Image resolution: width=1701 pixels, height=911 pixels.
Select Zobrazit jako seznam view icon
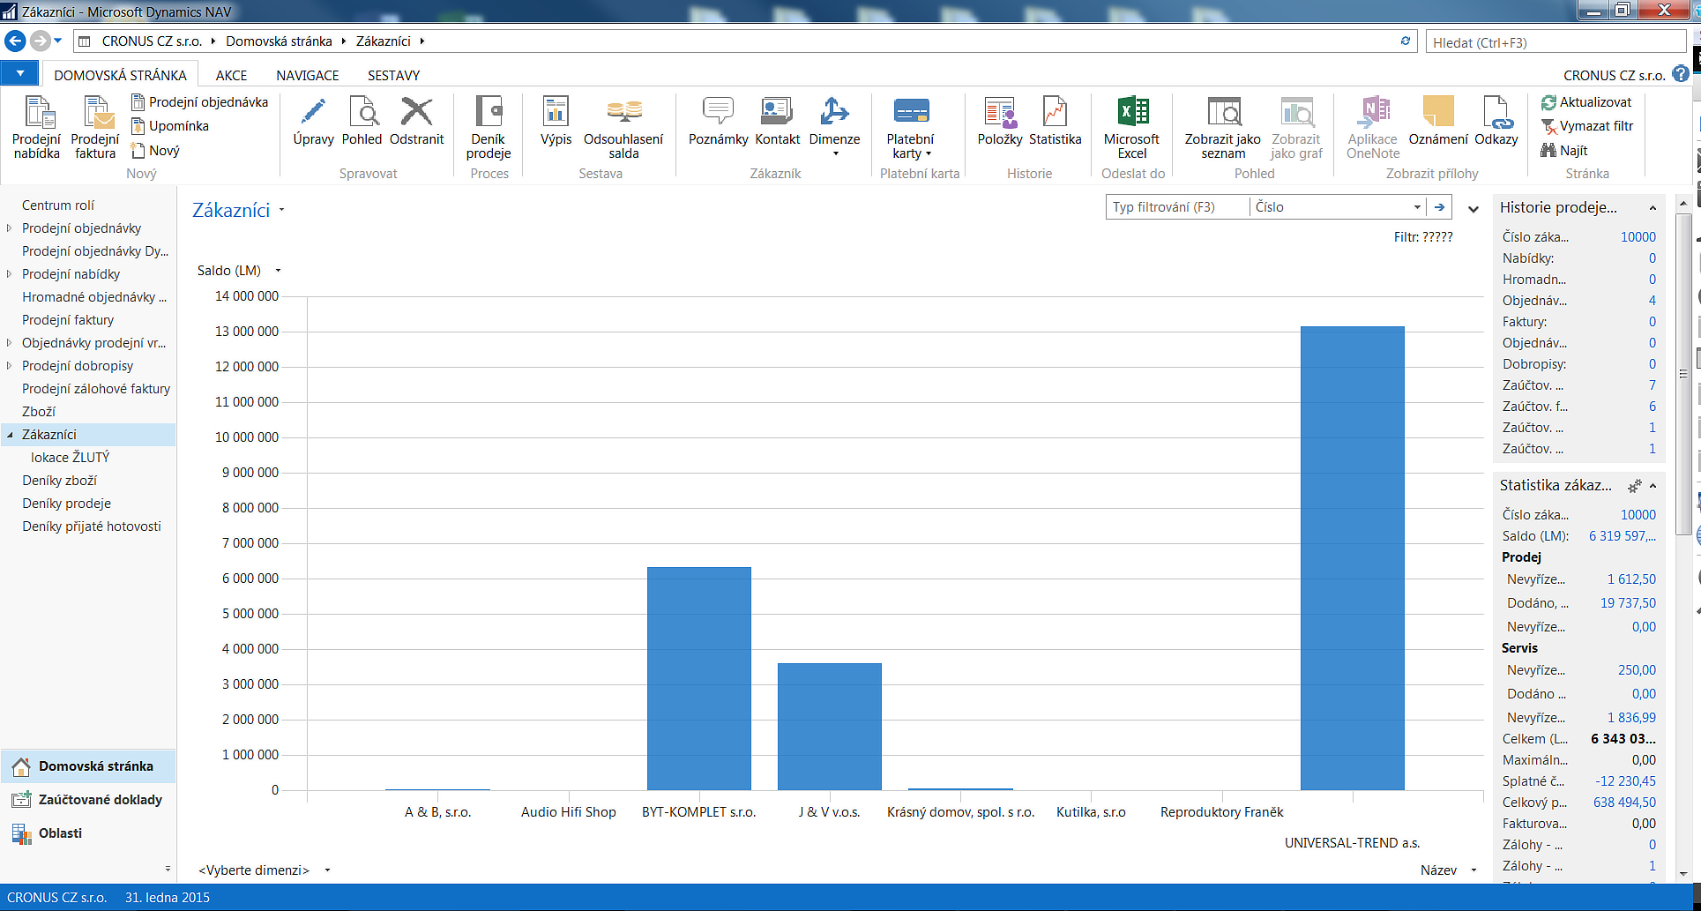tap(1222, 113)
